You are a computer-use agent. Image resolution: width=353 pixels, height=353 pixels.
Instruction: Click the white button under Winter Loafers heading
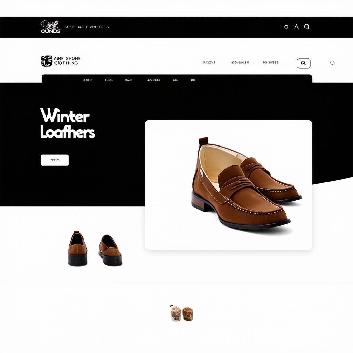[x=55, y=160]
